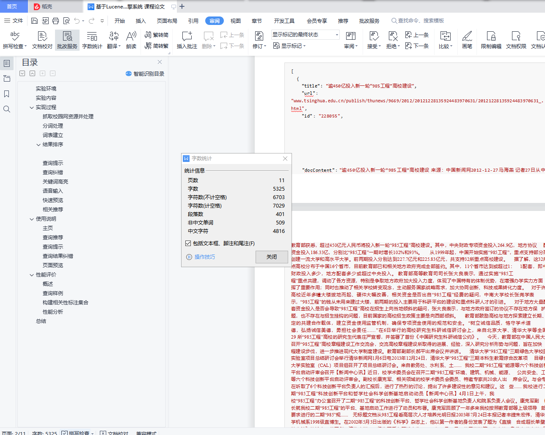
Task: Click the Print icon in the quick access toolbar
Action: tap(56, 21)
